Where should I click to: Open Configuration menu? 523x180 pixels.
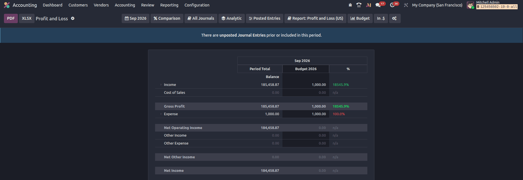point(197,5)
